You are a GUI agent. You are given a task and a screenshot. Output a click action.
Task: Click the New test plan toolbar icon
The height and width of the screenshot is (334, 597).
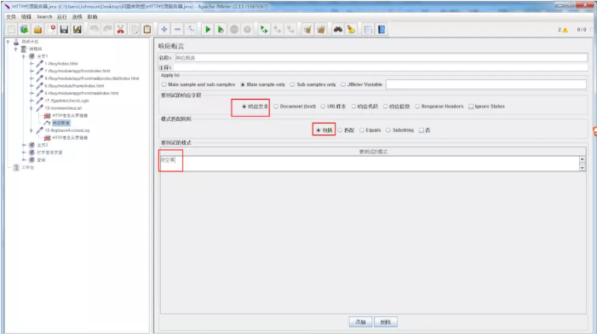coord(11,29)
